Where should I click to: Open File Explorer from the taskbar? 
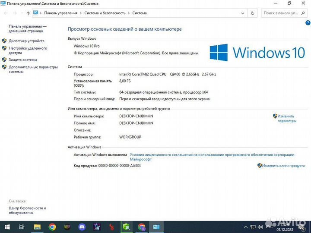(37, 227)
